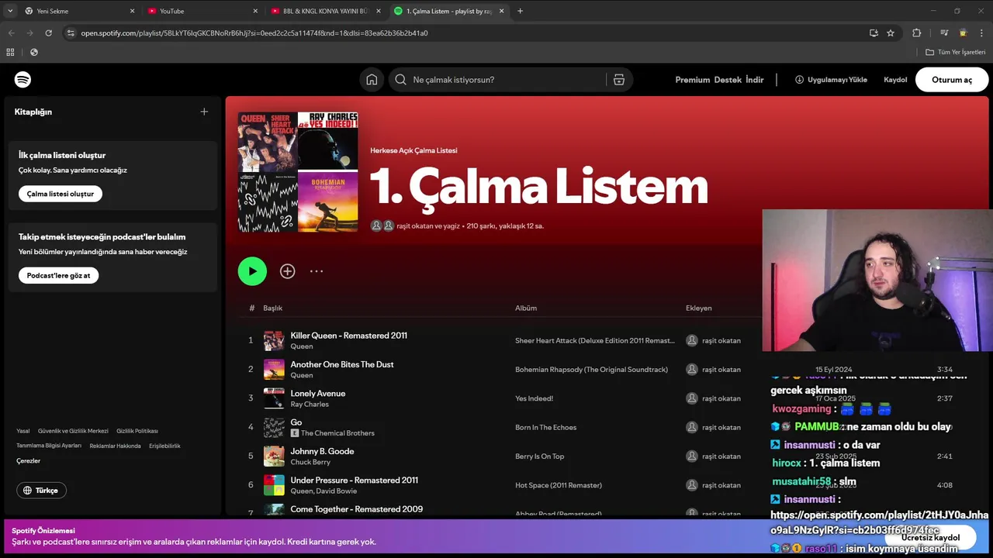Open Ray Charles artist link
Viewport: 993px width, 558px height.
(310, 405)
